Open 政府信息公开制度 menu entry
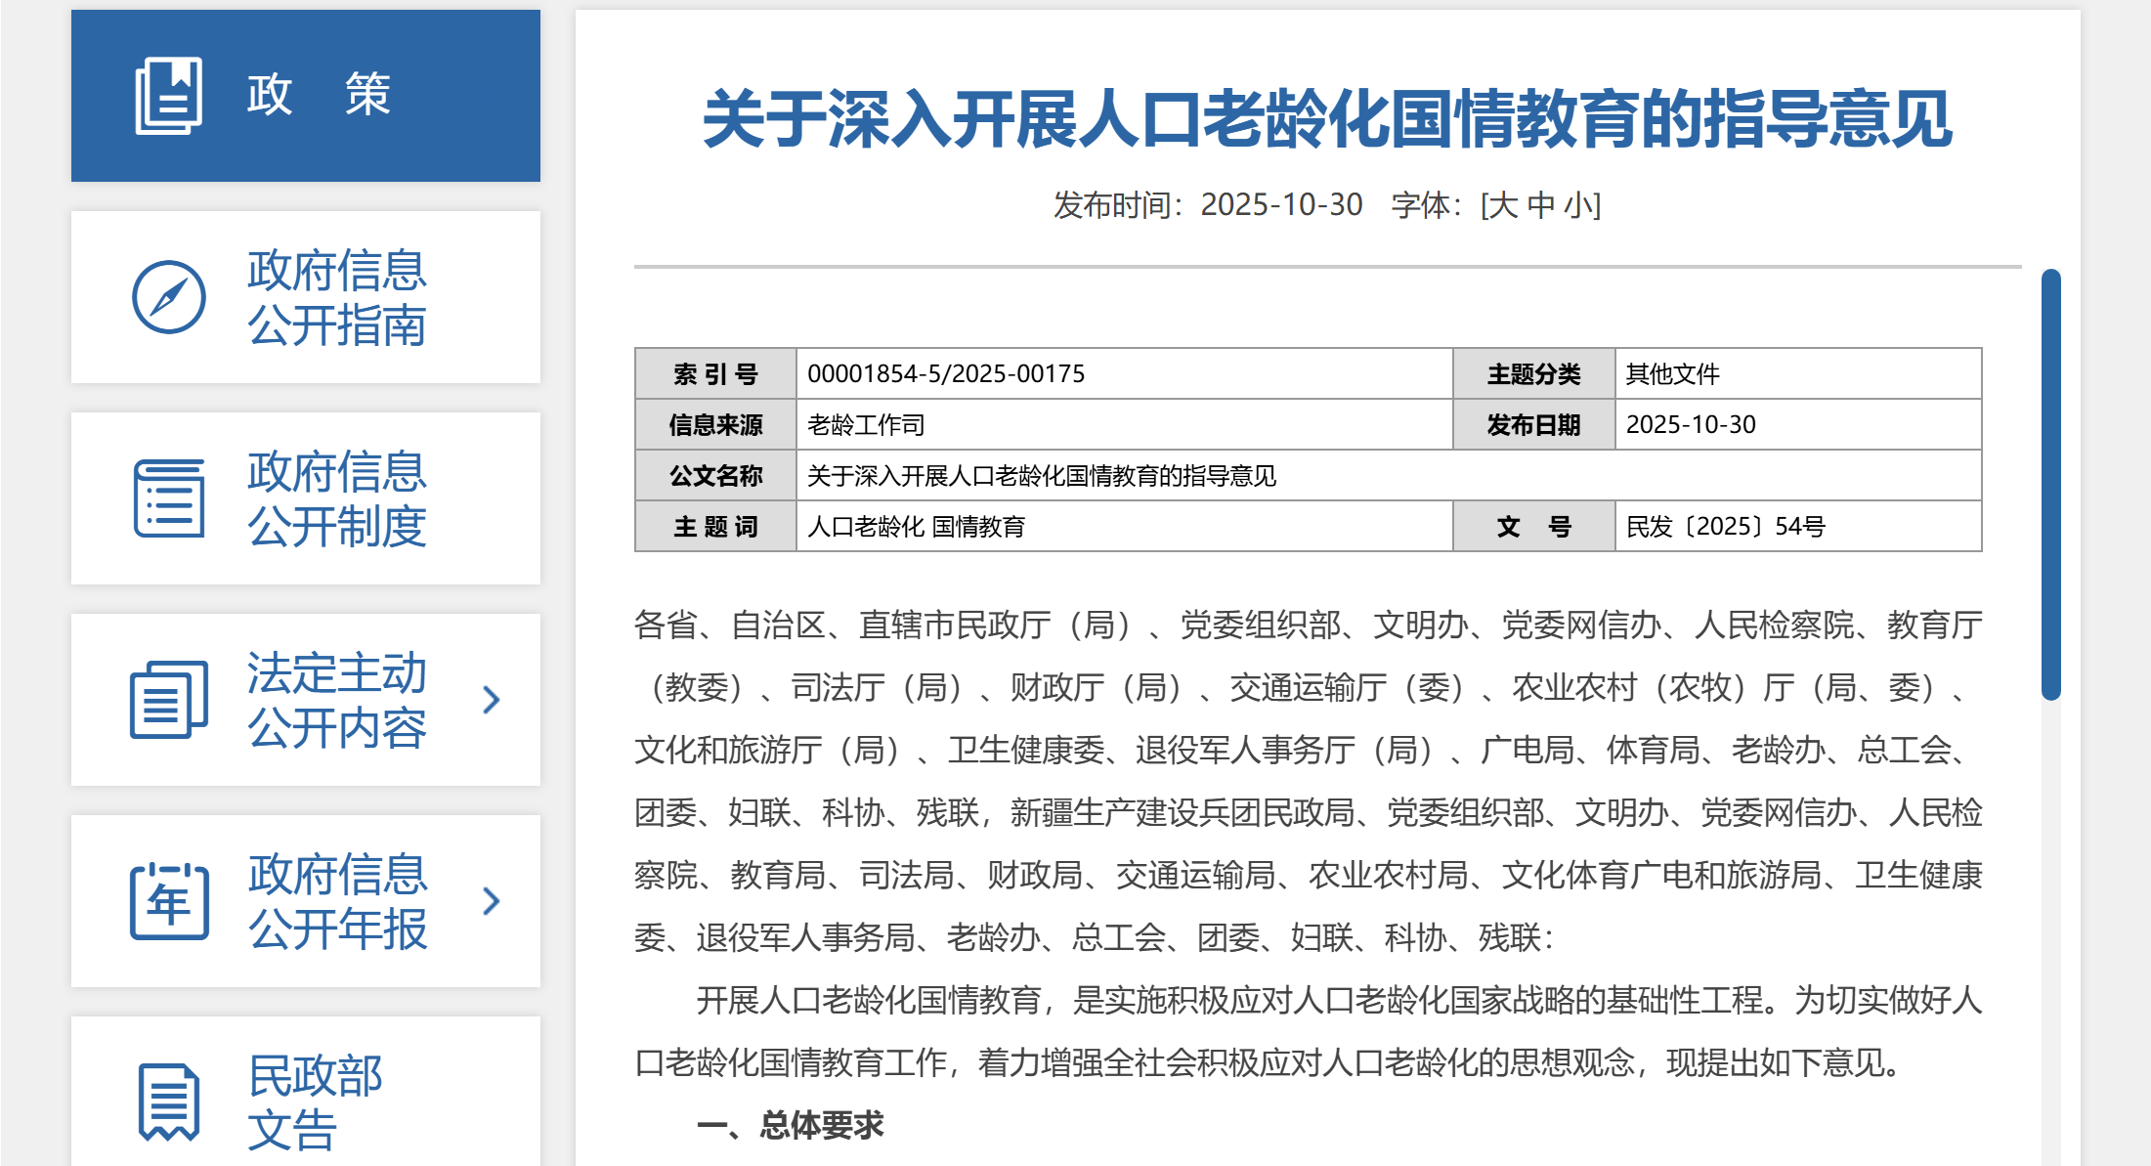 [x=306, y=498]
